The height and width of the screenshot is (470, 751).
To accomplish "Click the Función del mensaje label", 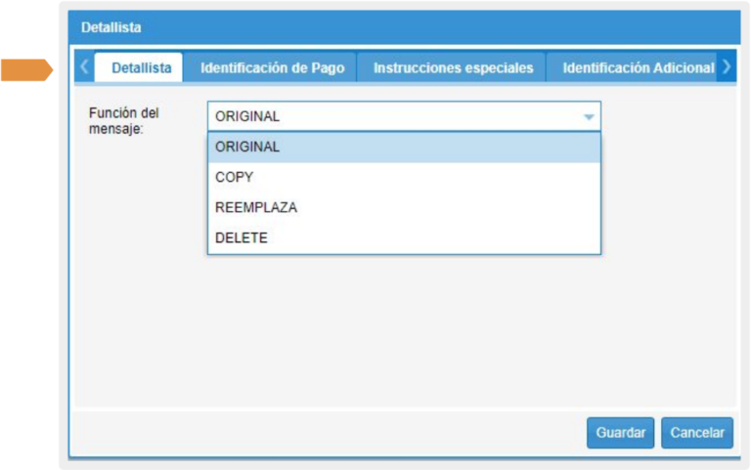I will (x=123, y=120).
